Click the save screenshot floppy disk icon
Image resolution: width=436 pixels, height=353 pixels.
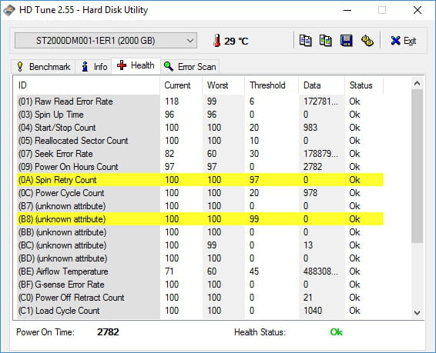click(x=347, y=41)
